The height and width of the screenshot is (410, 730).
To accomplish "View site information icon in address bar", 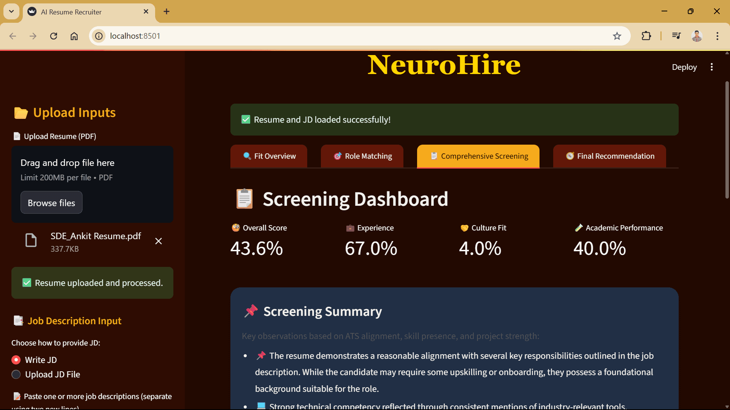I will (x=99, y=36).
